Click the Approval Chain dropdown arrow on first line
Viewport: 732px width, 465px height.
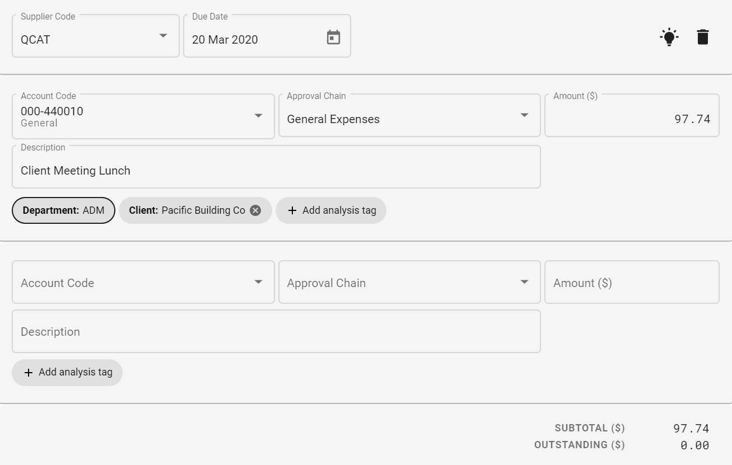pyautogui.click(x=524, y=115)
